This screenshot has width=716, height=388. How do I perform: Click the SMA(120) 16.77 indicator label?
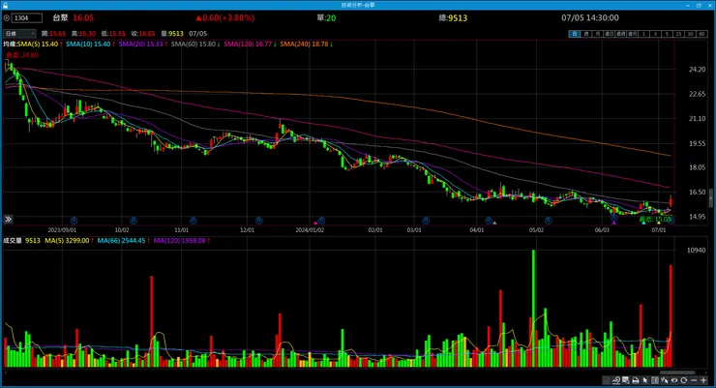coord(248,44)
